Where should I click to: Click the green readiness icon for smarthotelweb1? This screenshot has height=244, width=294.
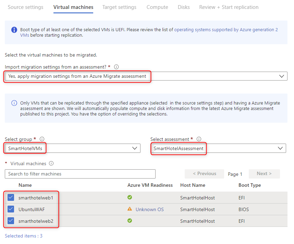coord(130,197)
